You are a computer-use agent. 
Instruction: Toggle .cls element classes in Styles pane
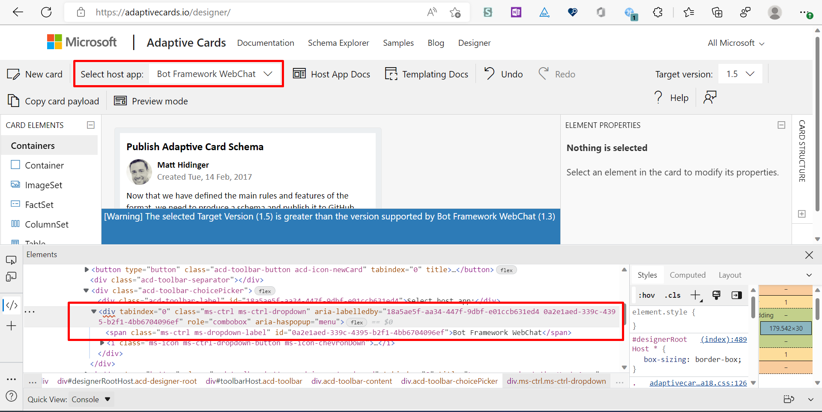(672, 295)
